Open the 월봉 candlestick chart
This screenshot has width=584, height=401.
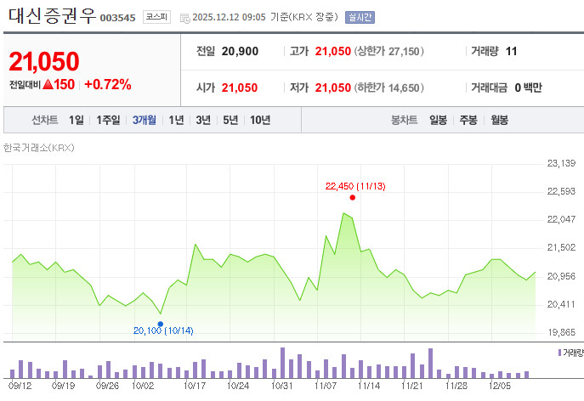point(499,120)
